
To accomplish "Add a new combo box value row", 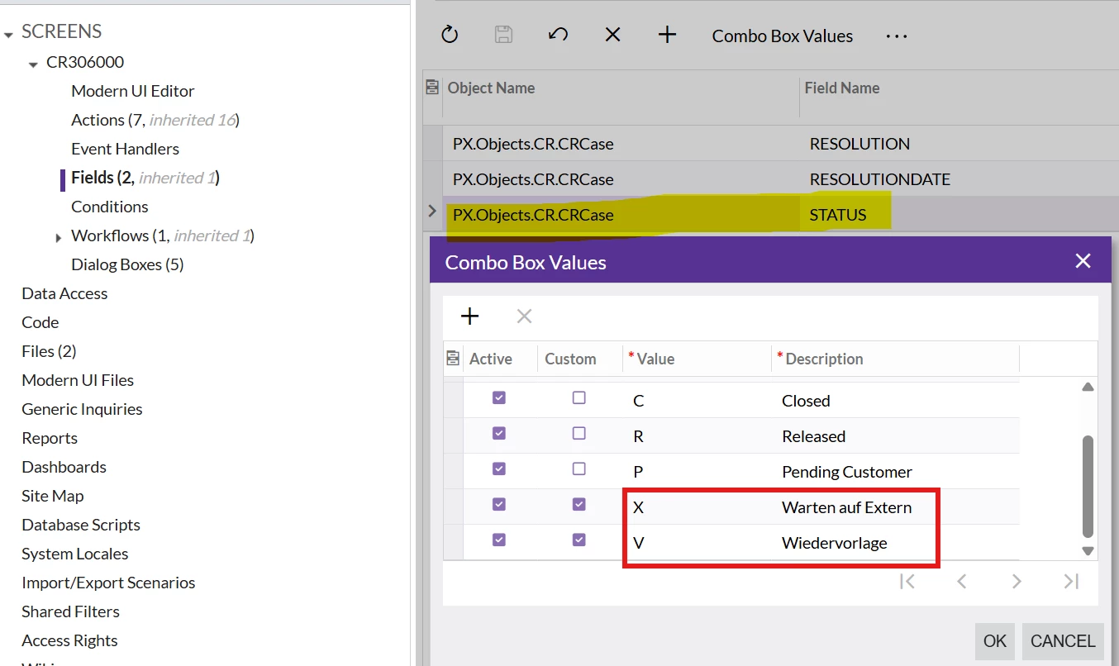I will [x=469, y=316].
